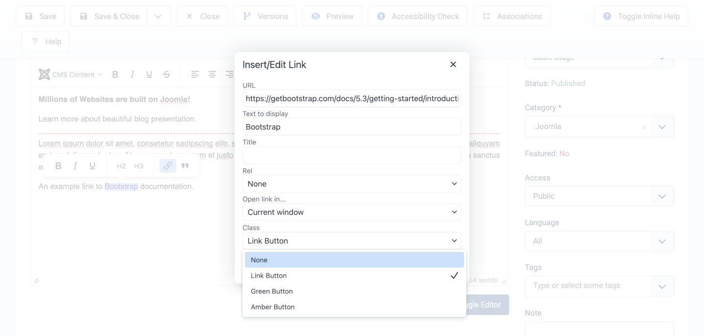The image size is (704, 336).
Task: Click into the empty Title field
Action: (x=352, y=155)
